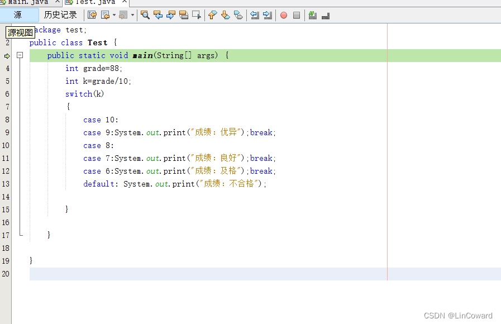
Task: Open the Back navigation history dropdown arrow
Action: coord(114,15)
